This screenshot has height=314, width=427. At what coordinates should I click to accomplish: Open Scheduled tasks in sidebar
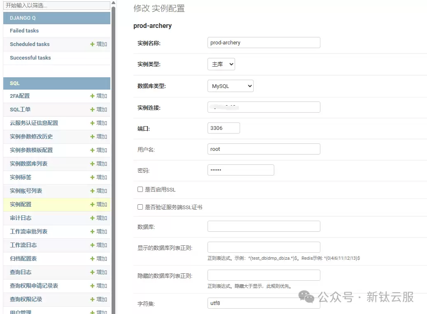(x=30, y=44)
